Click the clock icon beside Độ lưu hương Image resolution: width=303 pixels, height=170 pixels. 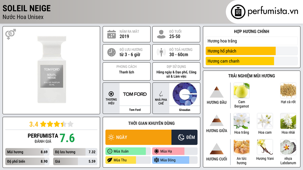(x=112, y=52)
